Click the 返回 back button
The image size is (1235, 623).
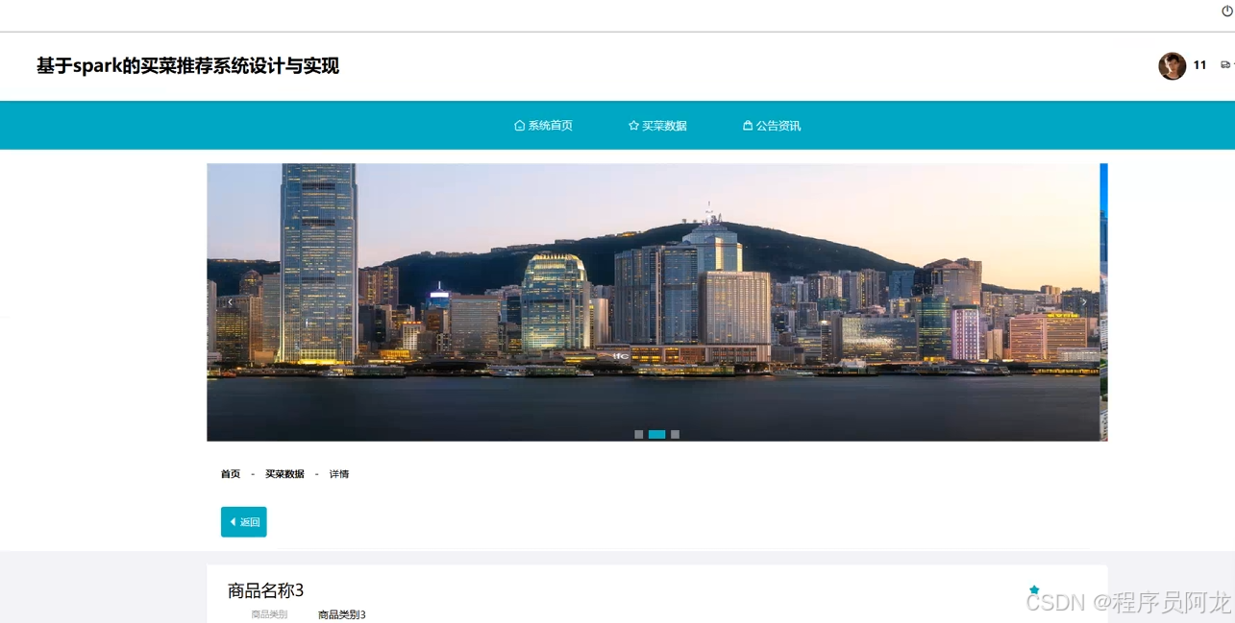[x=243, y=521]
